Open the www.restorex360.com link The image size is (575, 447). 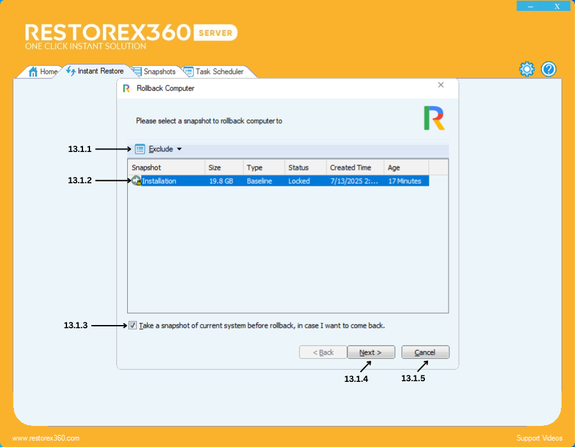click(46, 438)
